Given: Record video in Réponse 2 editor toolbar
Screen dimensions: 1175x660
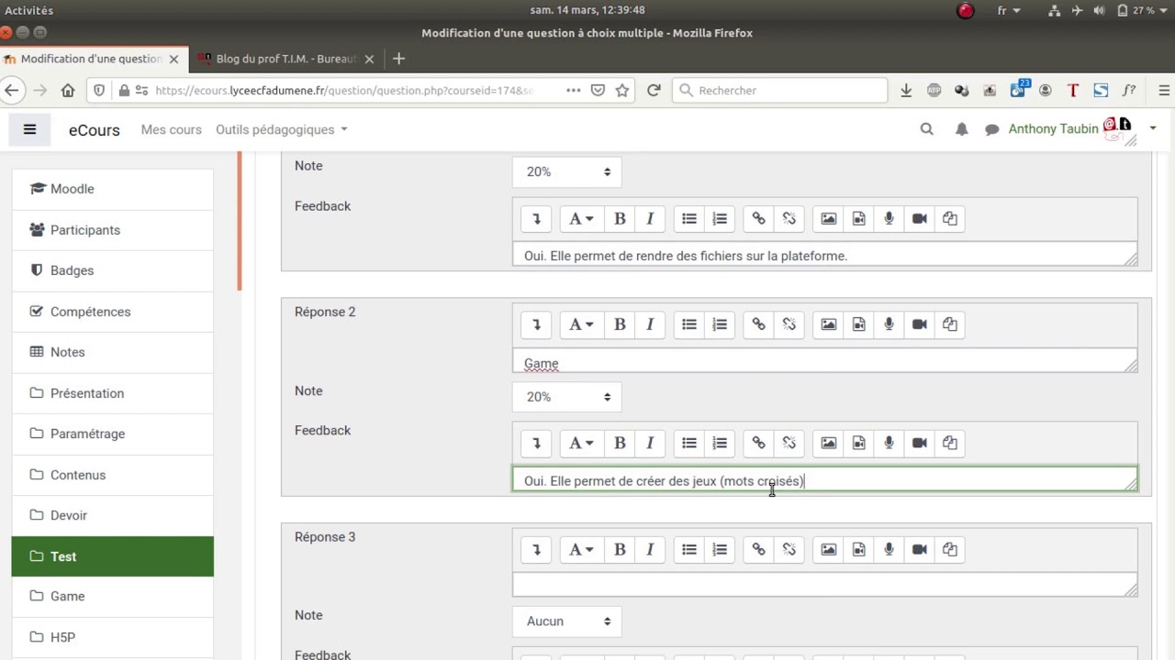Looking at the screenshot, I should [920, 324].
